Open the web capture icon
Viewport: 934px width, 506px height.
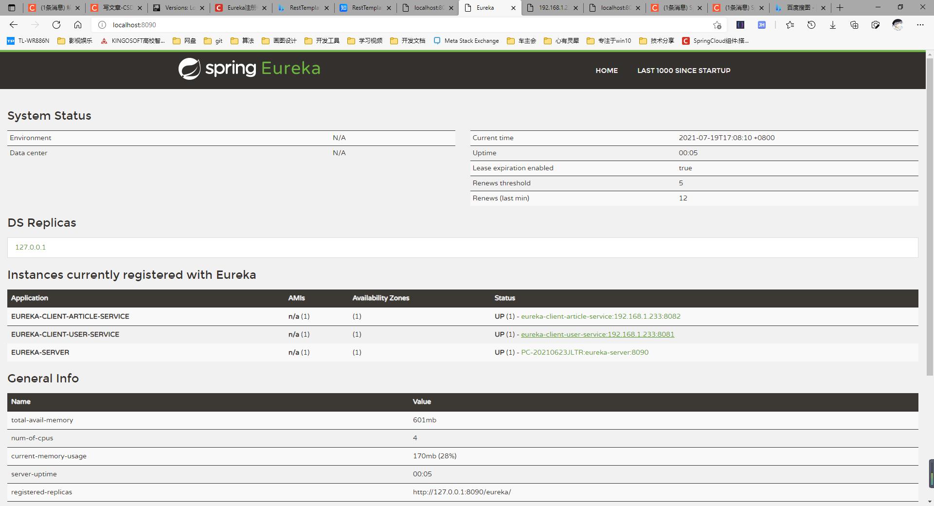pyautogui.click(x=876, y=25)
